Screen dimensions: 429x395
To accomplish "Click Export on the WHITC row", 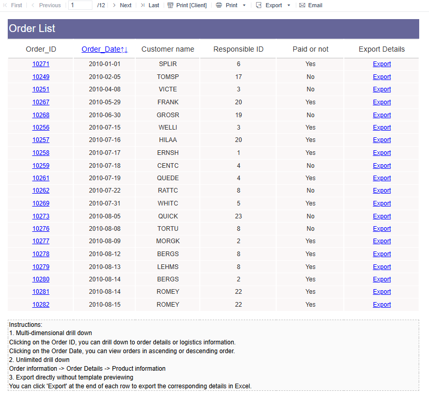I will tap(382, 203).
